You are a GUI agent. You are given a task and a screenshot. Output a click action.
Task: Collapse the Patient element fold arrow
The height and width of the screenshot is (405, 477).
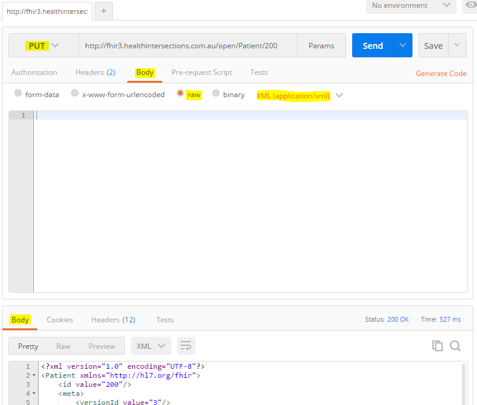pos(34,375)
